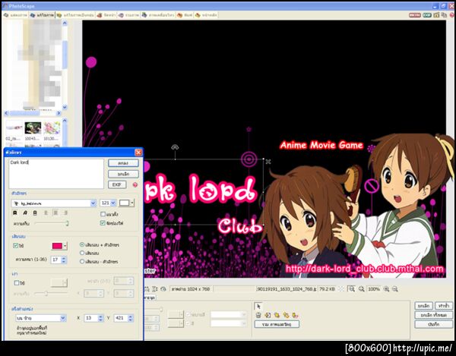Select the outline + text radio option
456x356 pixels.
pos(82,244)
